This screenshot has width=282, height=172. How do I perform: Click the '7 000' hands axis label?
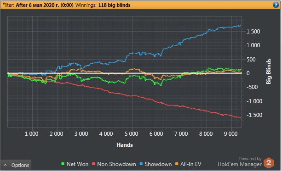click(x=181, y=134)
